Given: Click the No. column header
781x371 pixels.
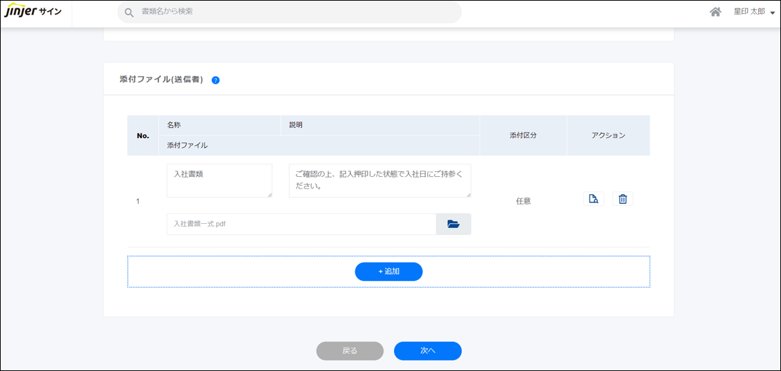Looking at the screenshot, I should (143, 135).
